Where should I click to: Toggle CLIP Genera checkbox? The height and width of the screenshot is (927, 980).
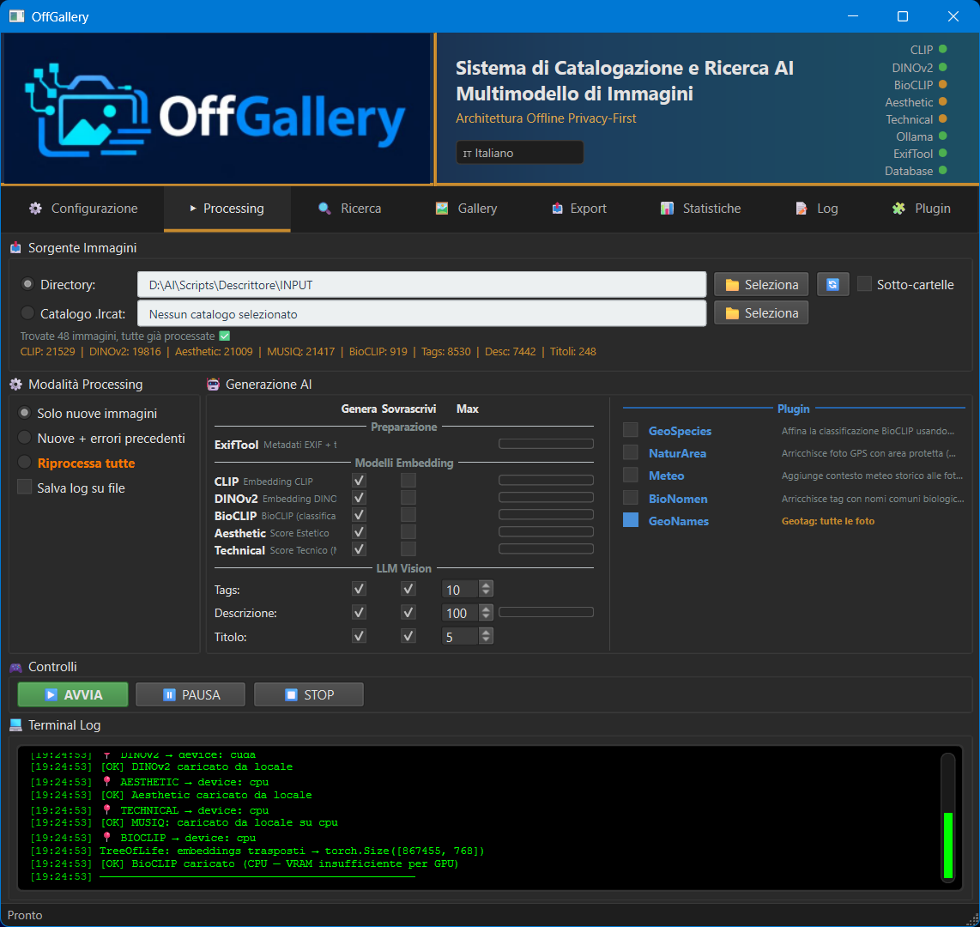coord(359,481)
